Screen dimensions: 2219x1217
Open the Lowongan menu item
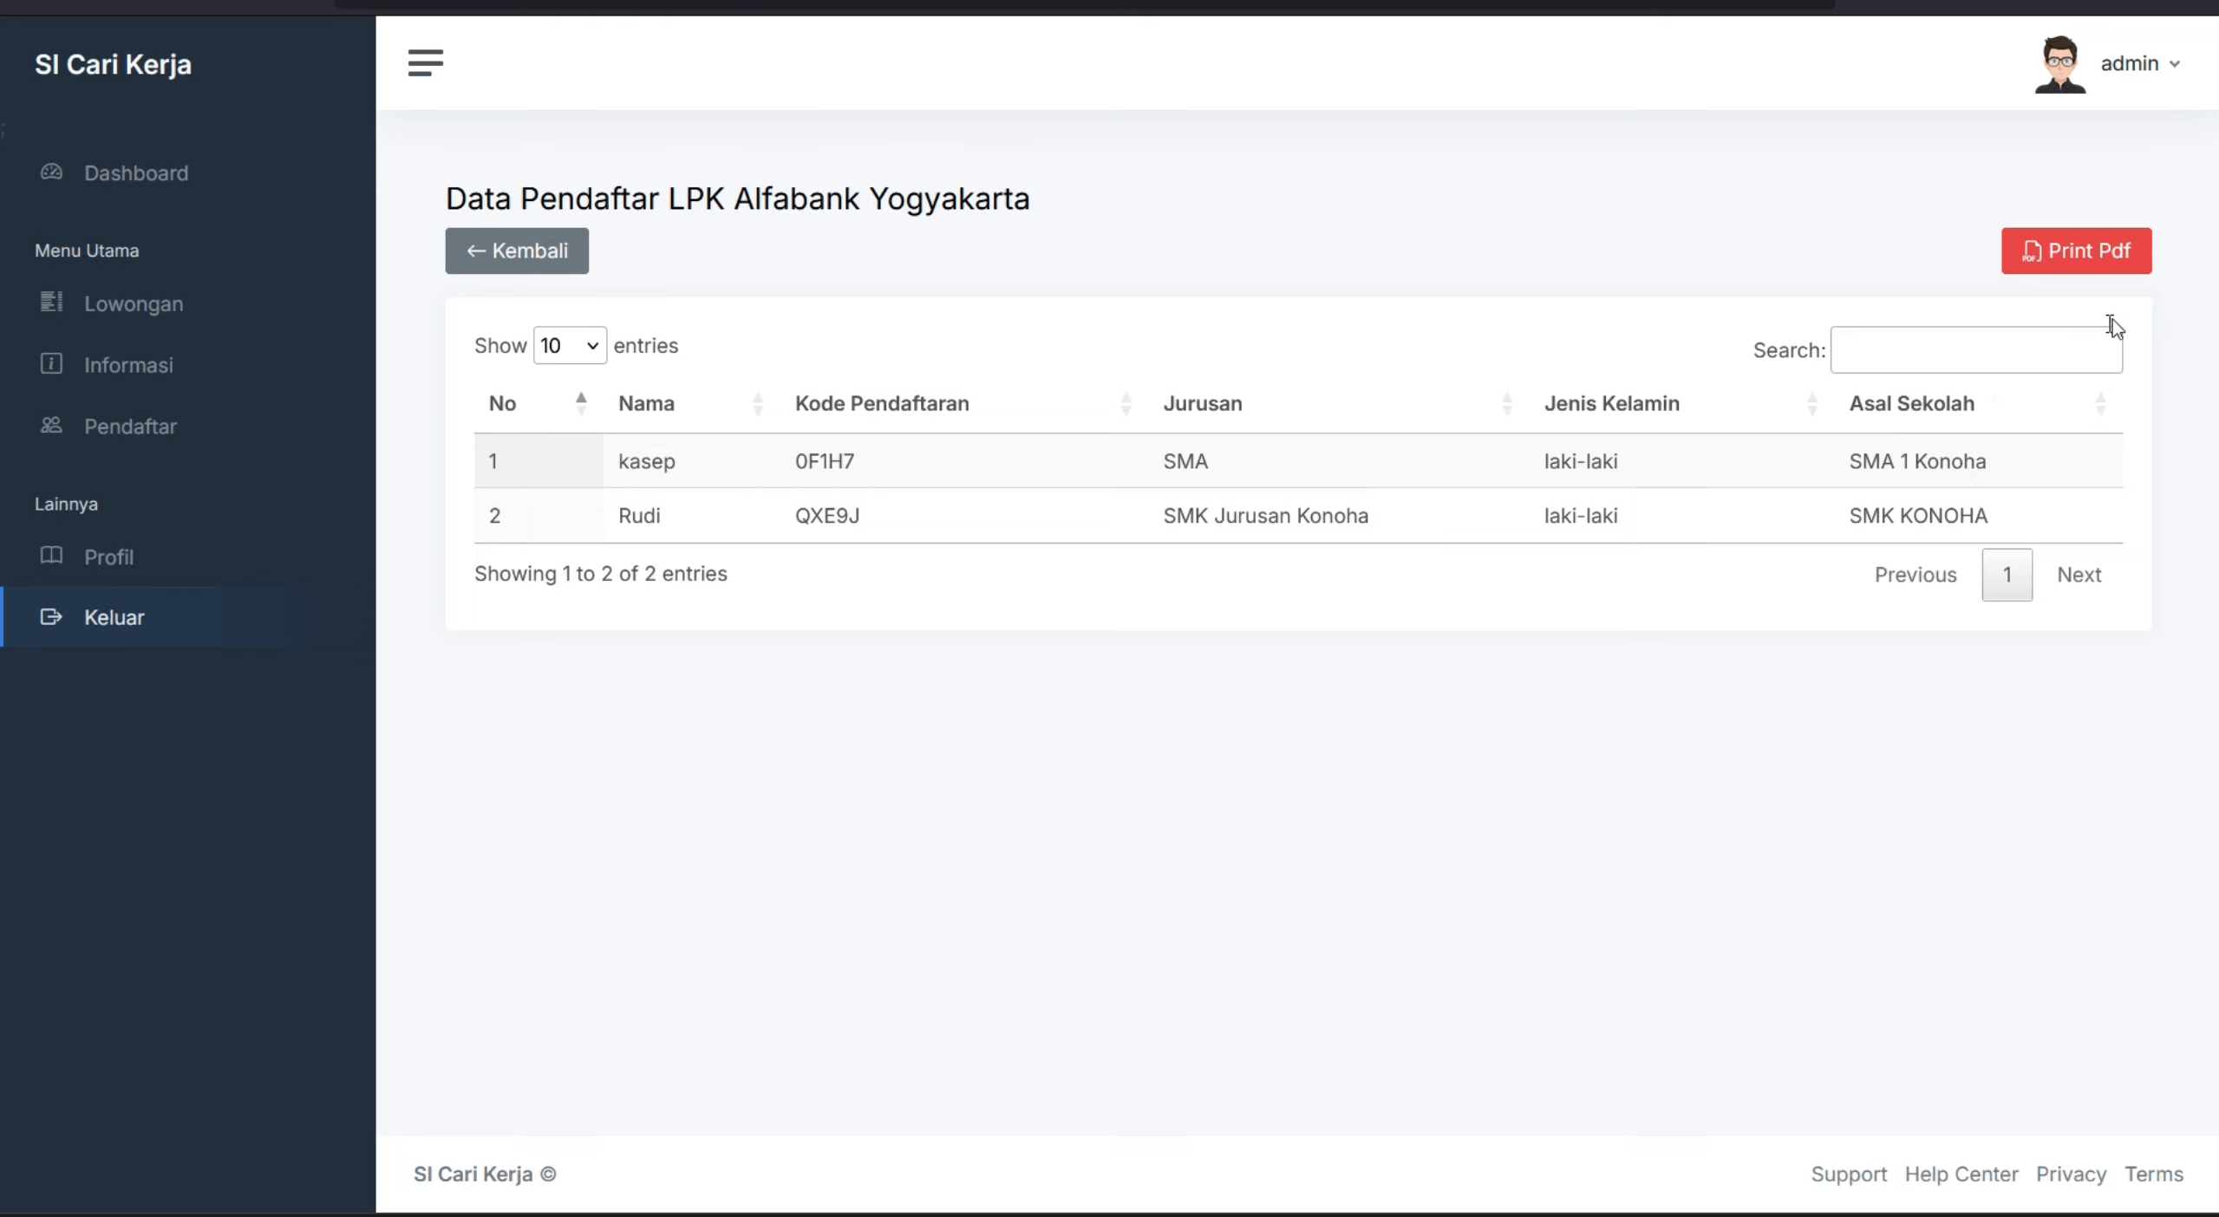coord(134,303)
